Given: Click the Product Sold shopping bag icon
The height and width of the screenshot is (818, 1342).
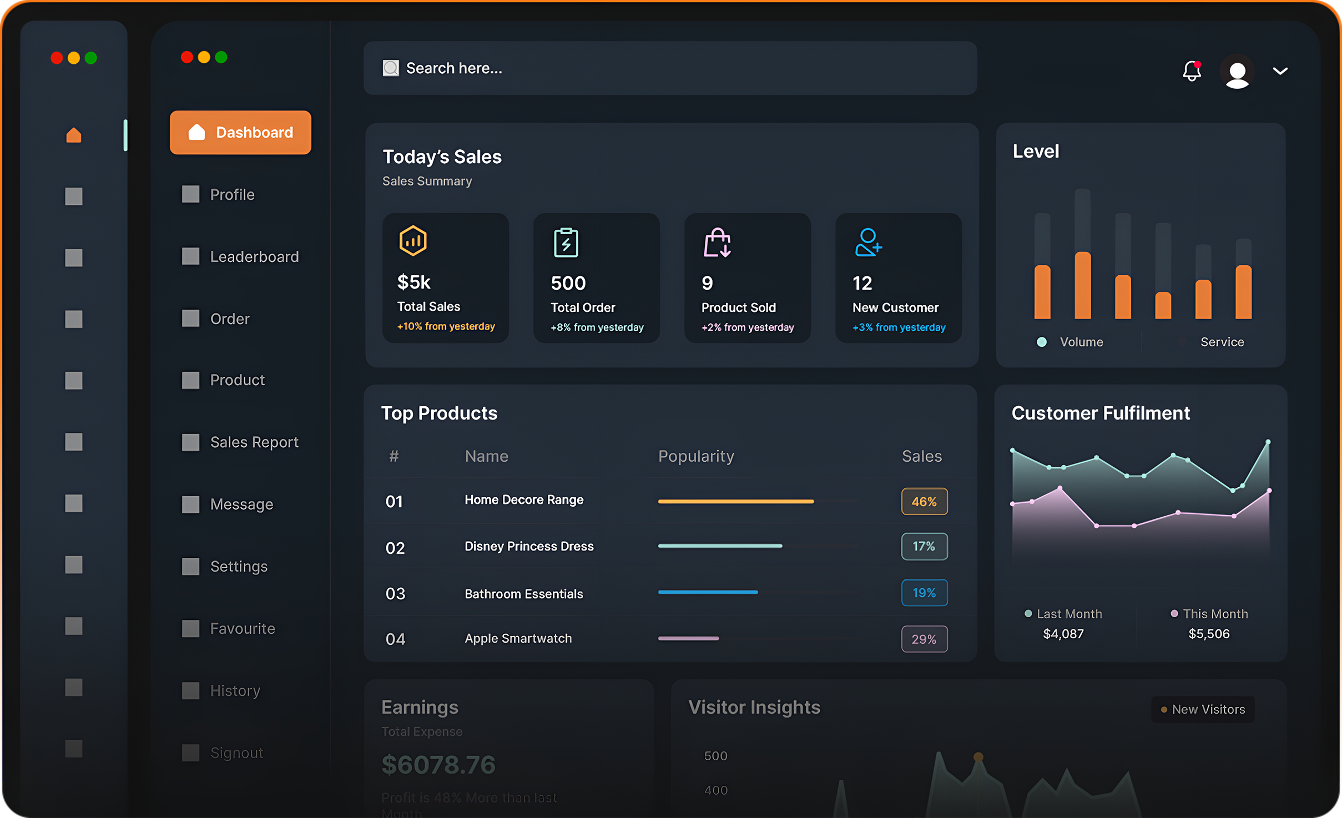Looking at the screenshot, I should [x=717, y=243].
